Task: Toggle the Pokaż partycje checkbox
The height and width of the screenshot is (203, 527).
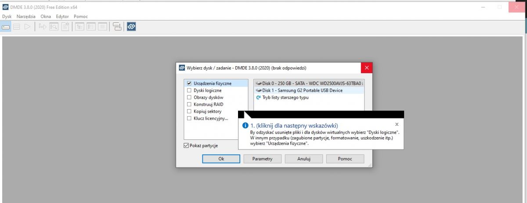Action: pyautogui.click(x=187, y=146)
